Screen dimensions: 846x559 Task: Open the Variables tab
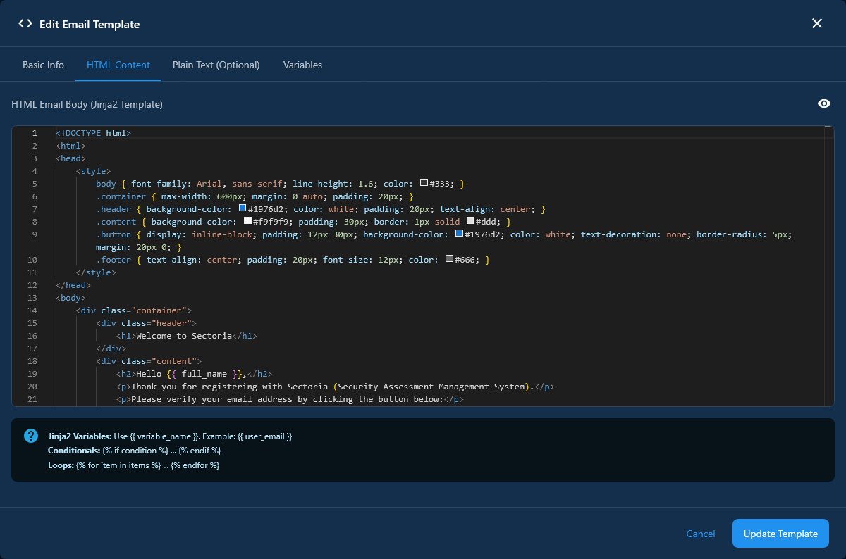(x=302, y=65)
